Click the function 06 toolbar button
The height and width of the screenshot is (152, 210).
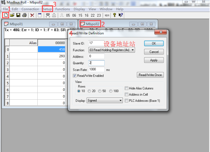pos(74,15)
